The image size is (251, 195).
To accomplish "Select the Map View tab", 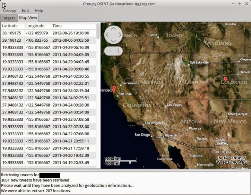I will coord(28,18).
